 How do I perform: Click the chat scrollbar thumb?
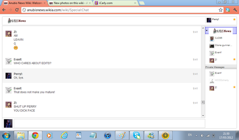click(x=203, y=102)
